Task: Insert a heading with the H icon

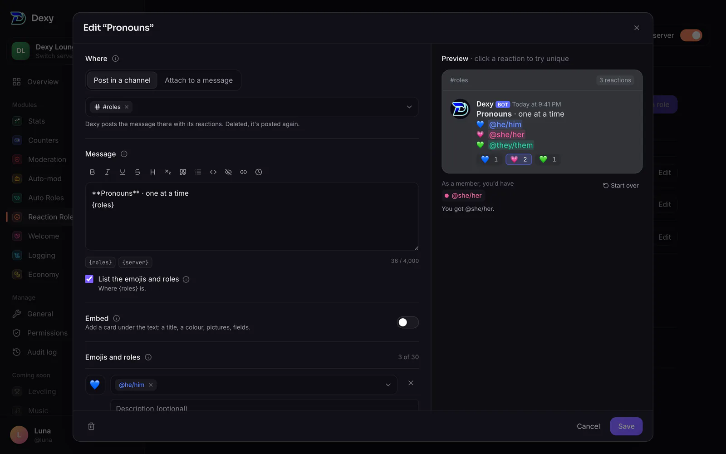Action: pyautogui.click(x=152, y=172)
